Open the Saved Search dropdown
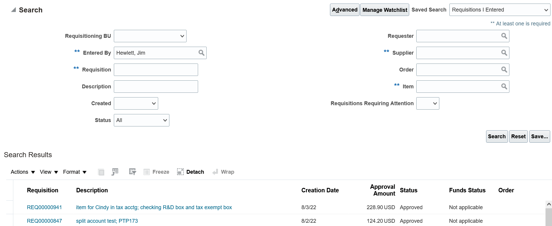552x226 pixels. click(500, 10)
